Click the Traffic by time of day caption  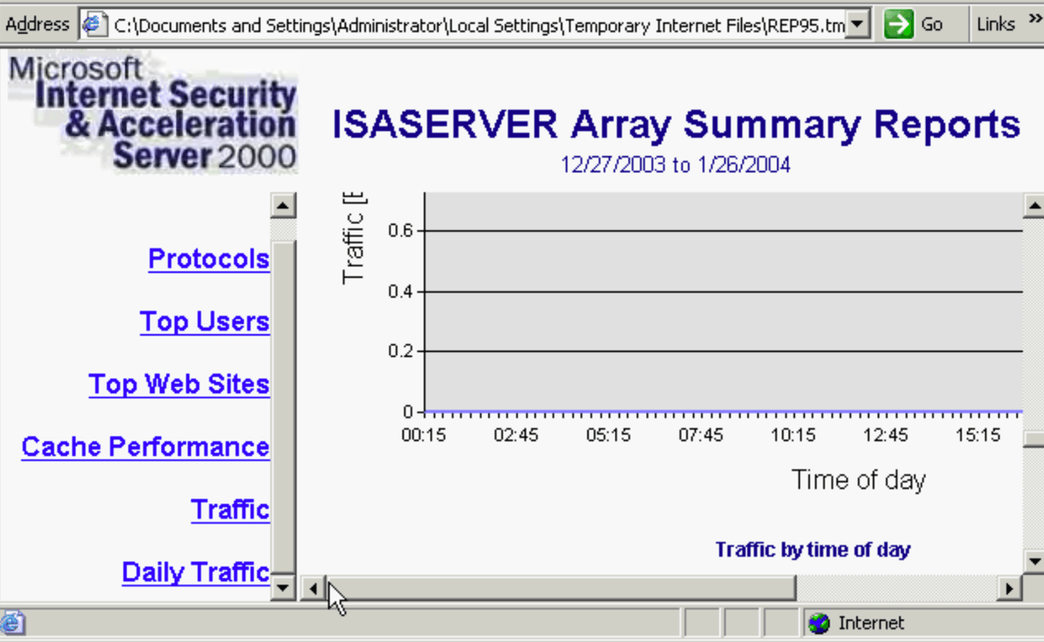click(812, 550)
